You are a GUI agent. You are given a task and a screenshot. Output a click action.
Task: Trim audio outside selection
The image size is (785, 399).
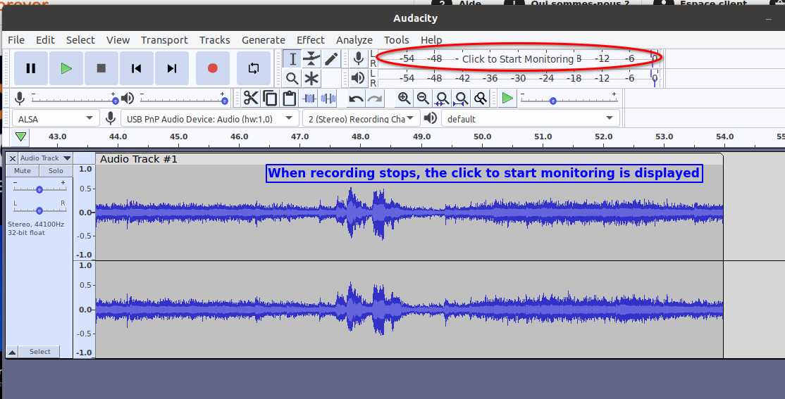309,98
